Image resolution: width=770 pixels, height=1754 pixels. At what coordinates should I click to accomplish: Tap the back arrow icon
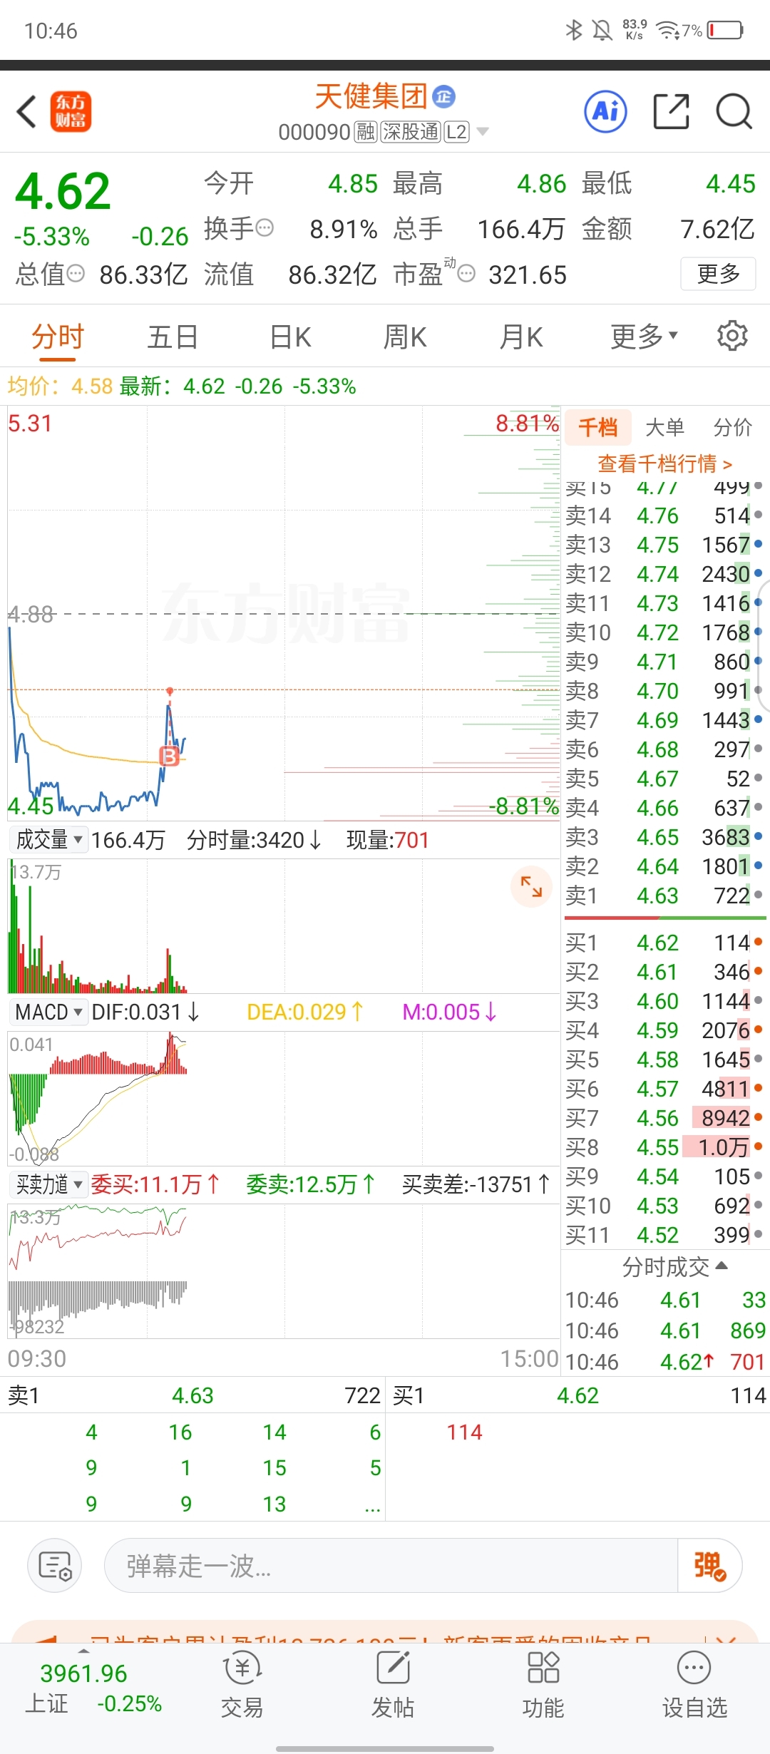(x=27, y=112)
